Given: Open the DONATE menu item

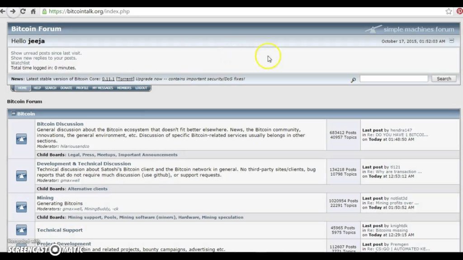Looking at the screenshot, I should 66,88.
